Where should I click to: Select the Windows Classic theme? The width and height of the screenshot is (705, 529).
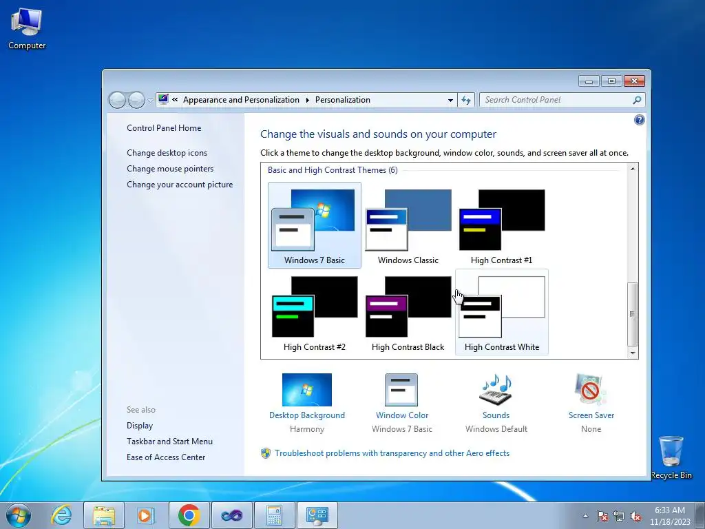[408, 225]
